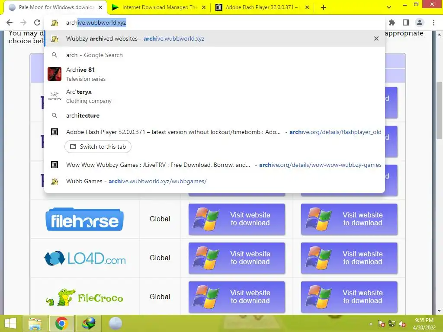Open the tab search chevron
Image resolution: width=443 pixels, height=332 pixels.
[x=389, y=7]
